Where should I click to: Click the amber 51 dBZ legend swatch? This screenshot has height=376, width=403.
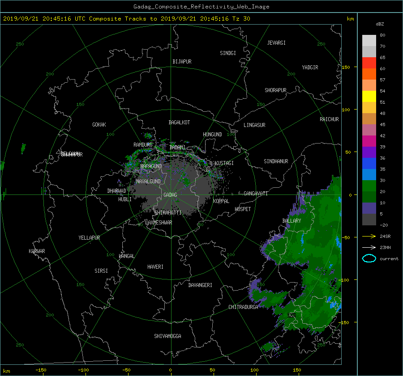pyautogui.click(x=369, y=108)
